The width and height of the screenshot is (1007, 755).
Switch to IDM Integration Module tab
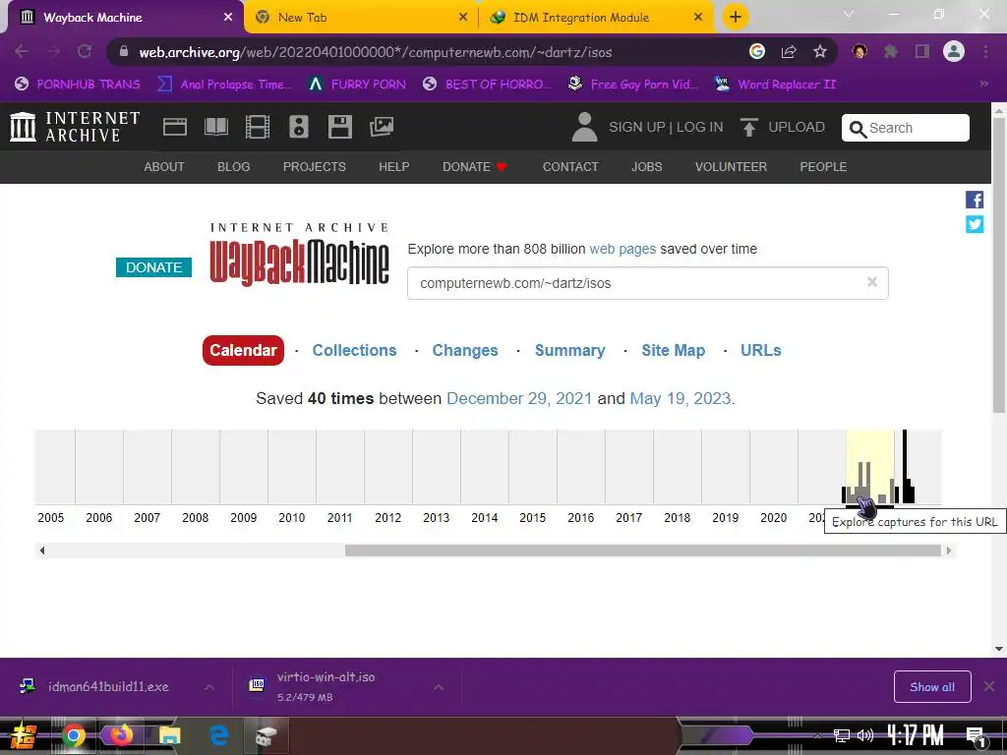[x=597, y=18]
